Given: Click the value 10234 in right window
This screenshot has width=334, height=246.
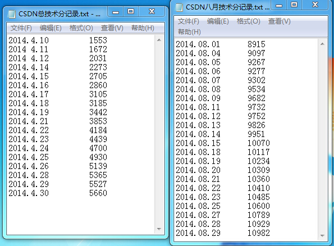Looking at the screenshot, I should point(259,161).
